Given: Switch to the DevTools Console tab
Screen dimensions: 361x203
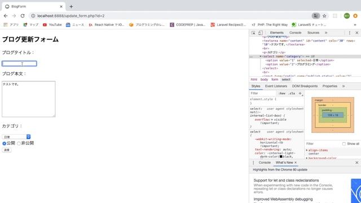Looking at the screenshot, I should (296, 33).
